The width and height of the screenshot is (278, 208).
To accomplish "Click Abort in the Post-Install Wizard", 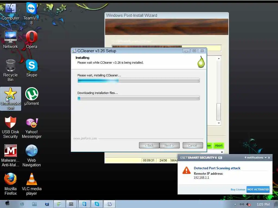I will 219,145.
